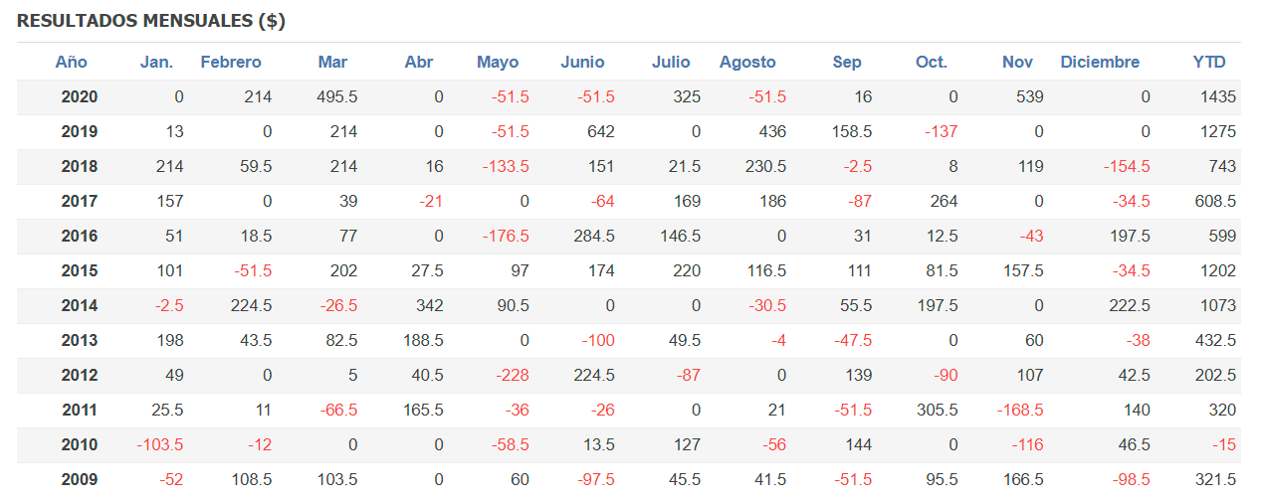Click the Agosto column header
Screen dimensions: 1261x504
747,62
